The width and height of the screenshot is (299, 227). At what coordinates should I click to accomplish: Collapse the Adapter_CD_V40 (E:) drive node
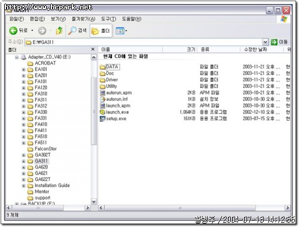coord(17,57)
